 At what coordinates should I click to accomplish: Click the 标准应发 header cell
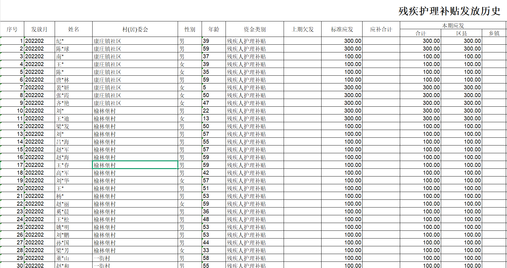342,29
